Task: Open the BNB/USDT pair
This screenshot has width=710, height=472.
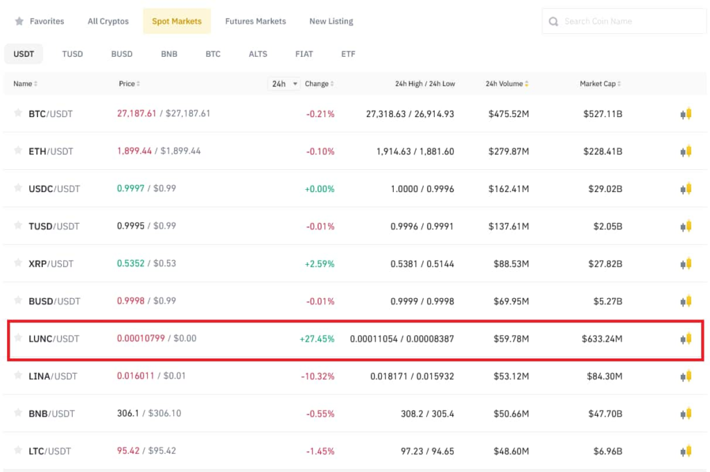Action: (x=51, y=414)
